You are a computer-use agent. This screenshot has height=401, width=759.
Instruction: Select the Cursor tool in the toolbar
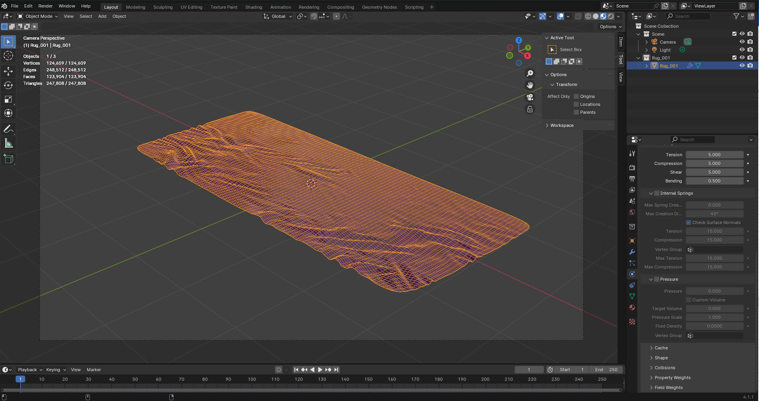pyautogui.click(x=8, y=56)
